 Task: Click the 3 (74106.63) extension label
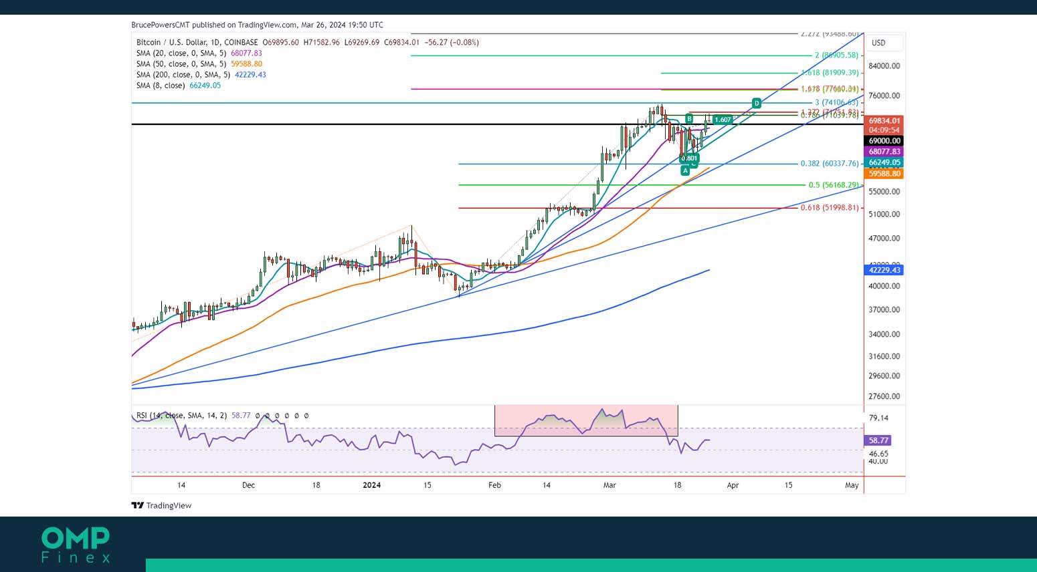point(836,103)
